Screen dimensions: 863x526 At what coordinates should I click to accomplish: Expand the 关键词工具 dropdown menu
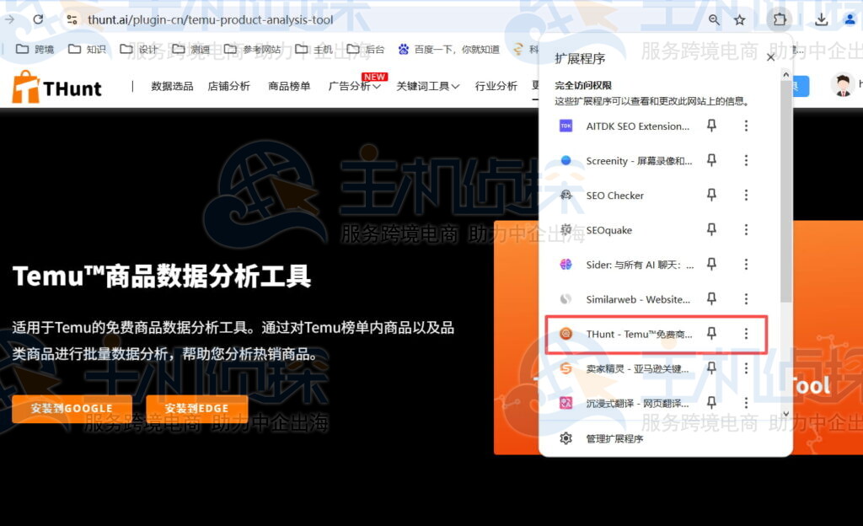pyautogui.click(x=426, y=85)
